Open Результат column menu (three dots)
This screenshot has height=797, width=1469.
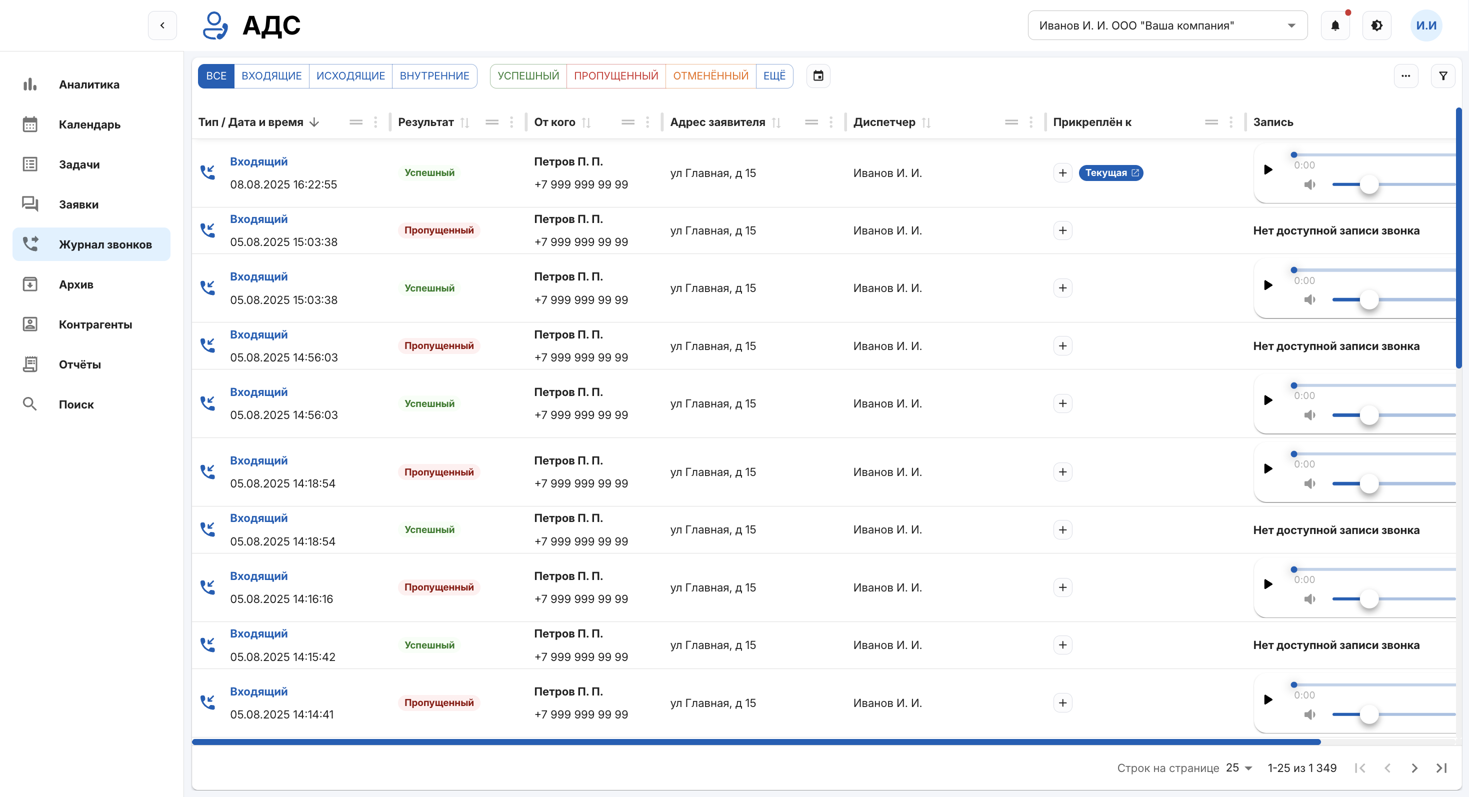[511, 122]
